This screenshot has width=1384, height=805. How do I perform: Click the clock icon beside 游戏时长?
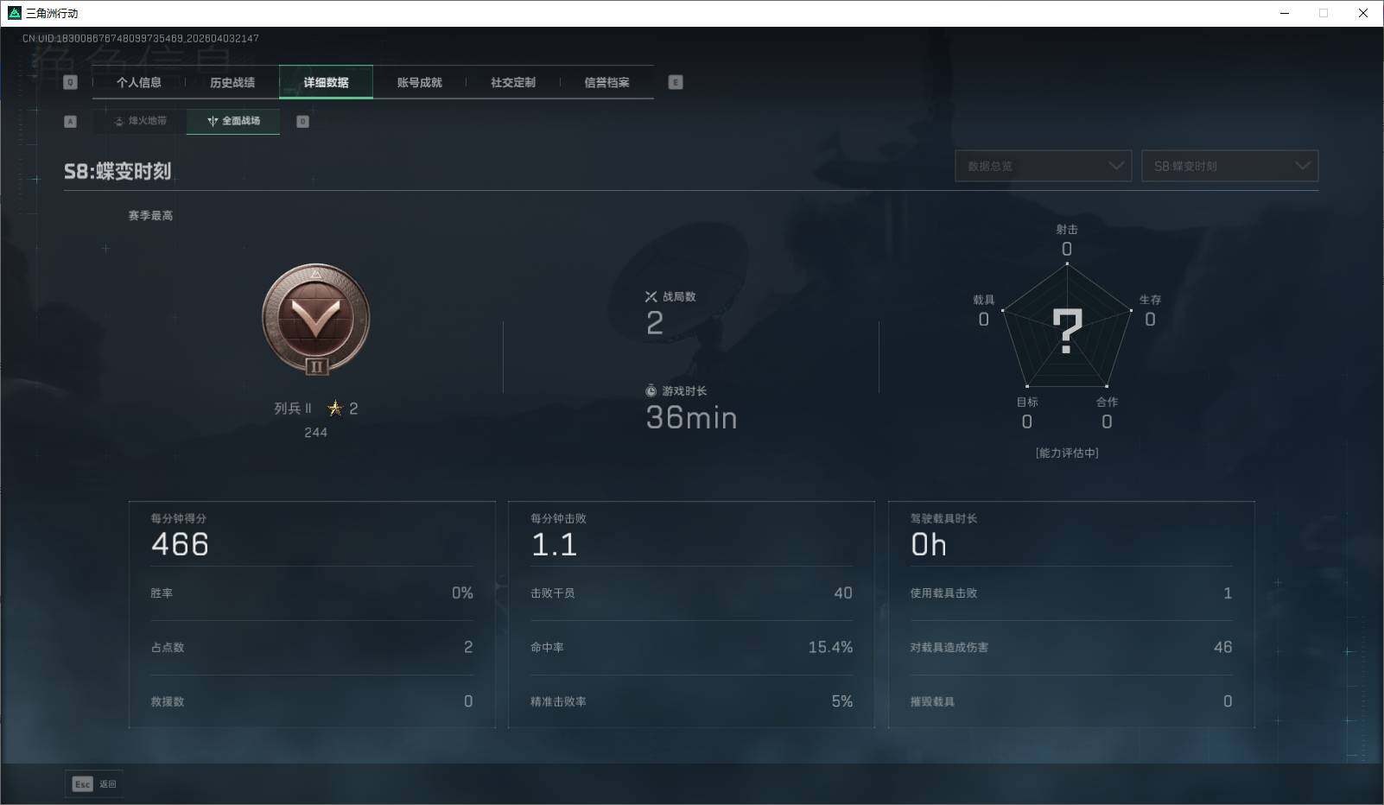(x=651, y=391)
